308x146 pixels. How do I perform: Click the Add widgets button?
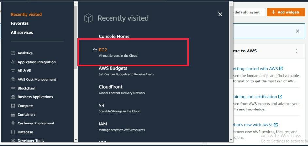click(286, 12)
